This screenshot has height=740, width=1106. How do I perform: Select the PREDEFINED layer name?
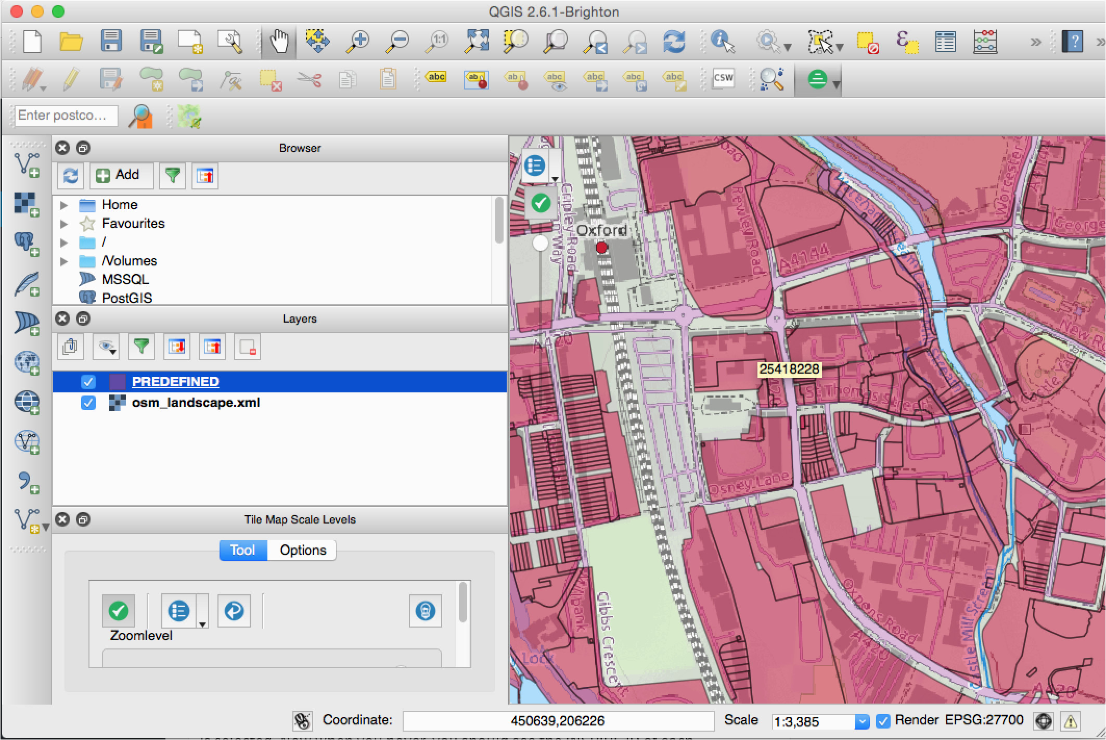coord(175,381)
